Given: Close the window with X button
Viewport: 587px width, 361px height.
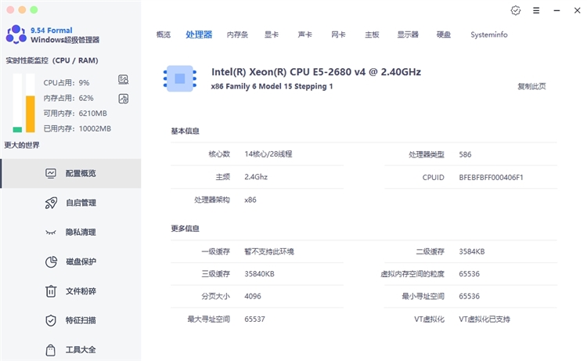Looking at the screenshot, I should 578,10.
